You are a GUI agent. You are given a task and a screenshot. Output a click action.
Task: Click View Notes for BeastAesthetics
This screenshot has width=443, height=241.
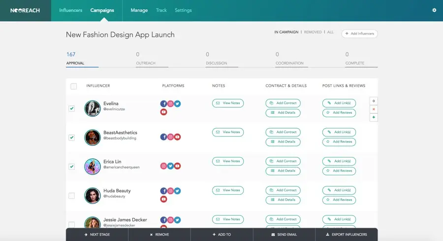228,132
